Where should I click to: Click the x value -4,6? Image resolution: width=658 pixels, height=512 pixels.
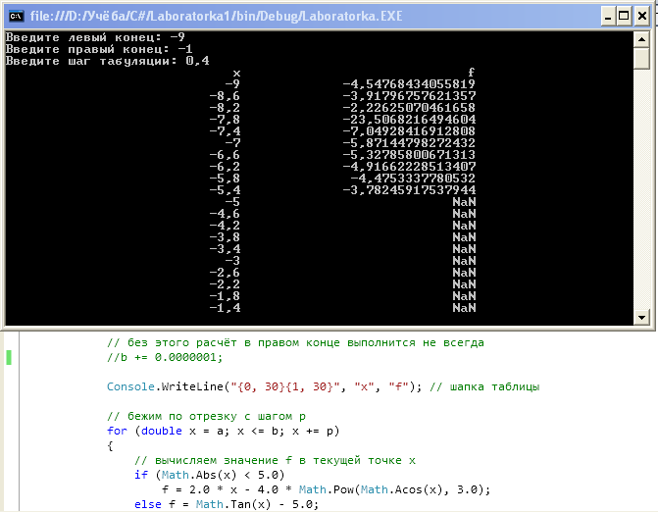click(225, 214)
